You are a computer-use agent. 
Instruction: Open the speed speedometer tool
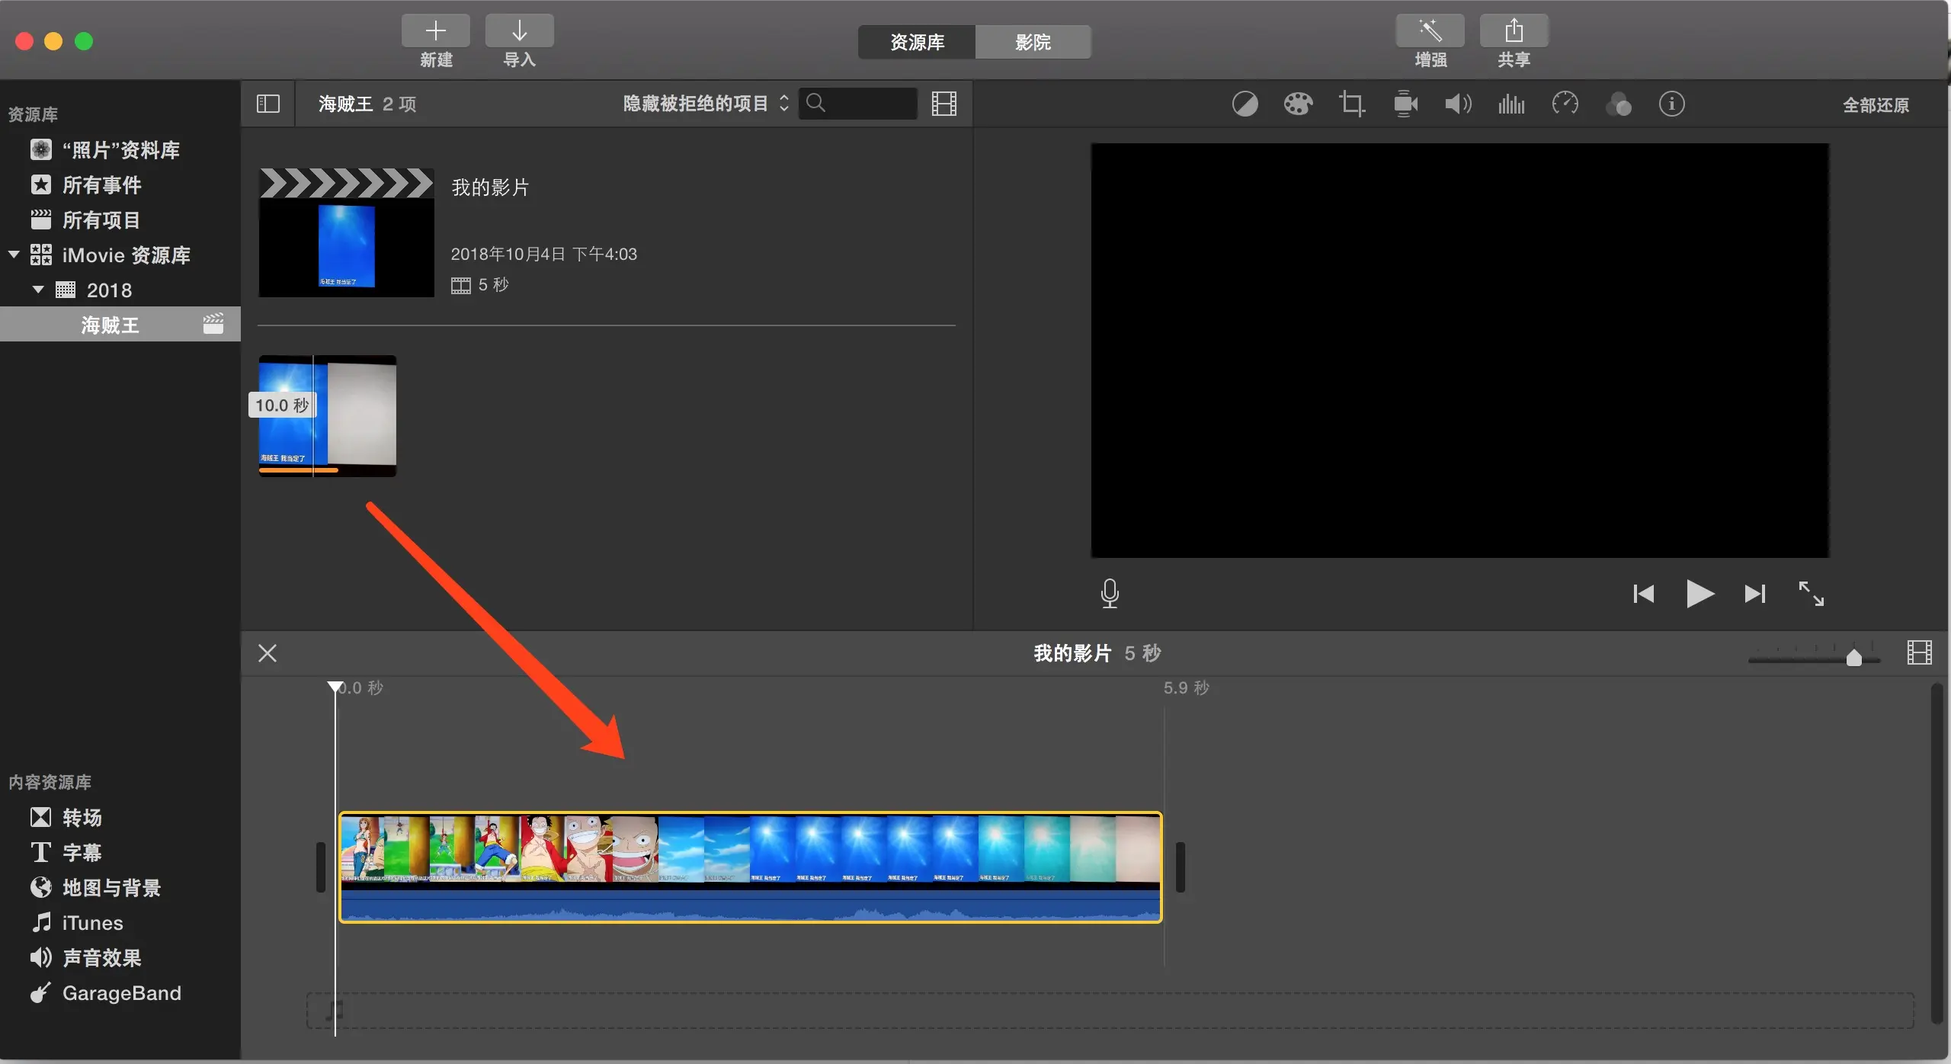click(x=1565, y=104)
